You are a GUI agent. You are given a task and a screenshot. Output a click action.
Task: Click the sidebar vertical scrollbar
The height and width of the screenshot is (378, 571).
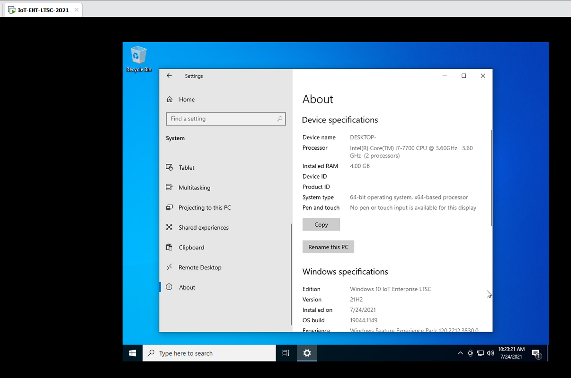291,274
